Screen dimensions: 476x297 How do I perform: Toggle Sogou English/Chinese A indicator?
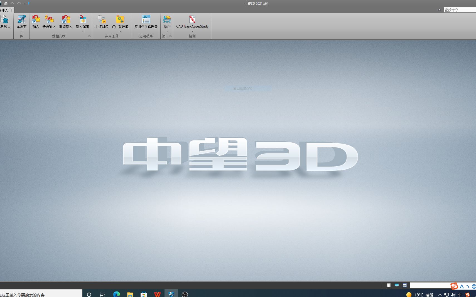(462, 286)
